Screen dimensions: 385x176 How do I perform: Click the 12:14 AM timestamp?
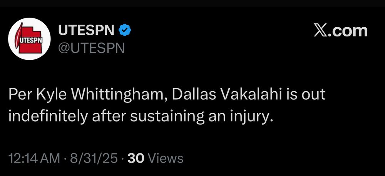pos(34,158)
